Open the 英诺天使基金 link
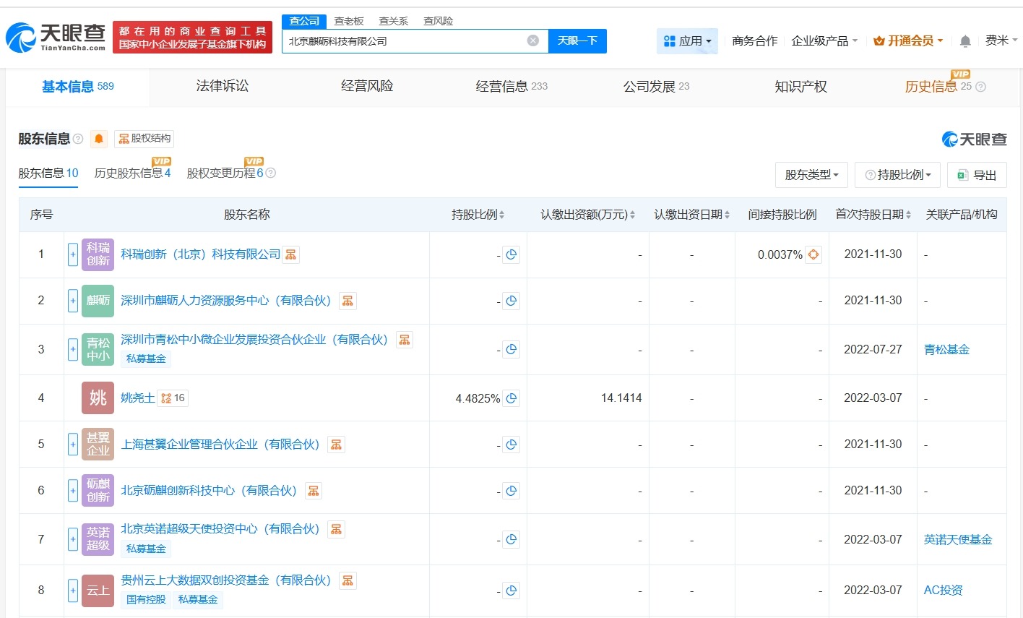The image size is (1023, 618). [x=958, y=539]
